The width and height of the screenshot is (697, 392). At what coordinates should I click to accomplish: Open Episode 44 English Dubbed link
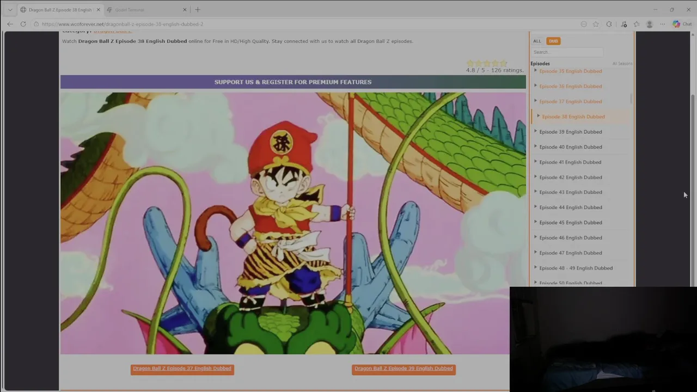click(570, 207)
